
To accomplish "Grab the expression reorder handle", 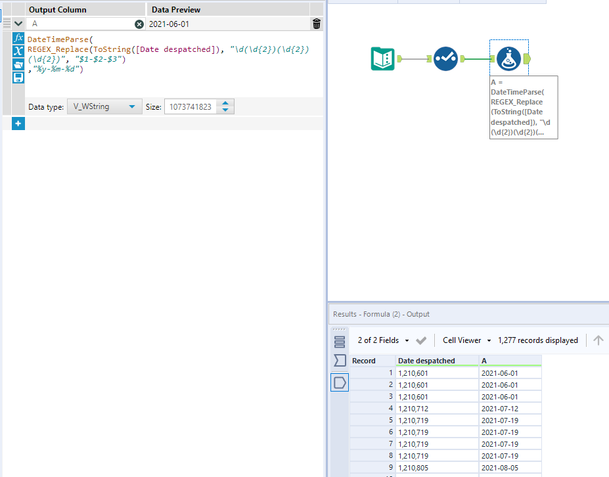I will click(x=7, y=24).
